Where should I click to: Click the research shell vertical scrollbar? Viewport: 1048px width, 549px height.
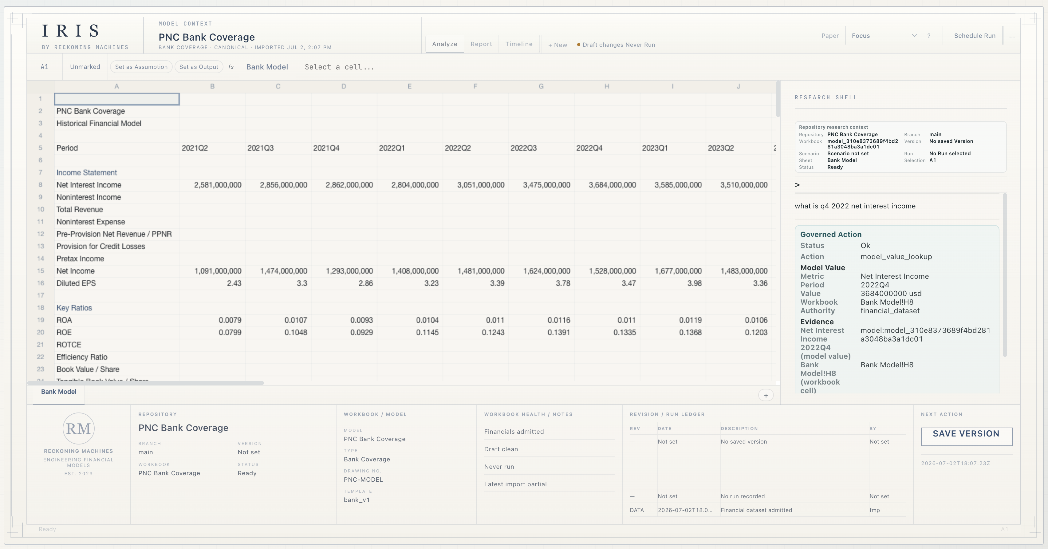[1004, 275]
